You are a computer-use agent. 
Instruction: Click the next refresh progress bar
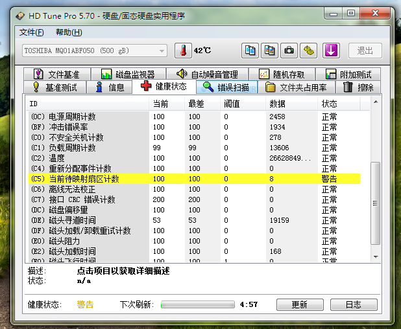198,304
